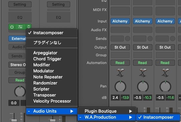Open the green plug-in controls slider icon
Image resolution: width=181 pixels, height=122 pixels.
[20, 27]
